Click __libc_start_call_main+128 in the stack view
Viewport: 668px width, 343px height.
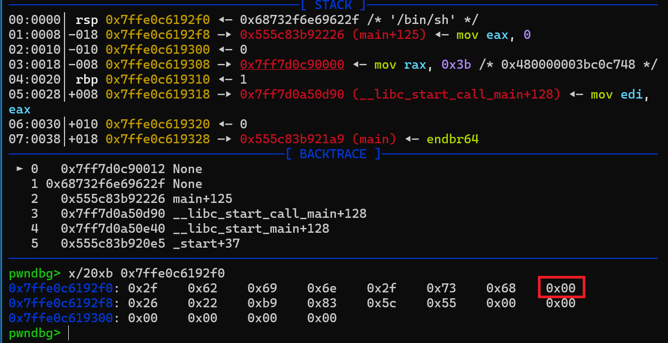tap(400, 94)
